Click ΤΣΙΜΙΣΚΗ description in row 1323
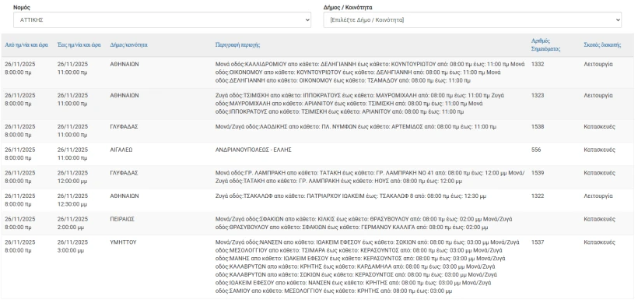 359,104
